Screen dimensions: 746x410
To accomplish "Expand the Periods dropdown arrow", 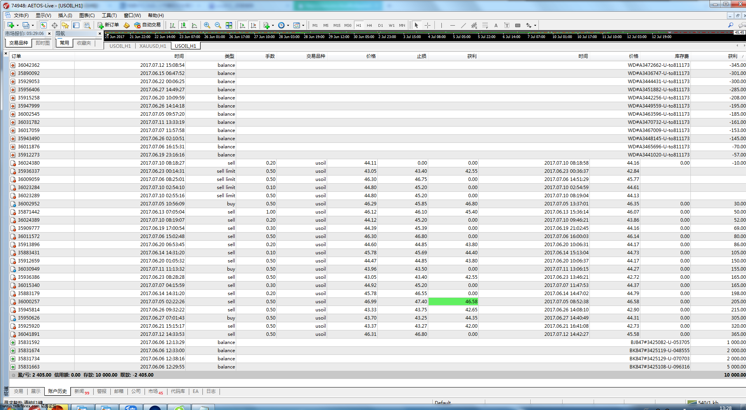I will [x=288, y=26].
